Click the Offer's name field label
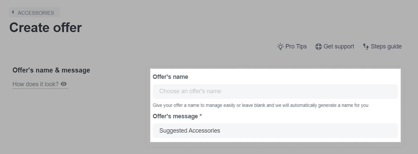 pos(170,77)
